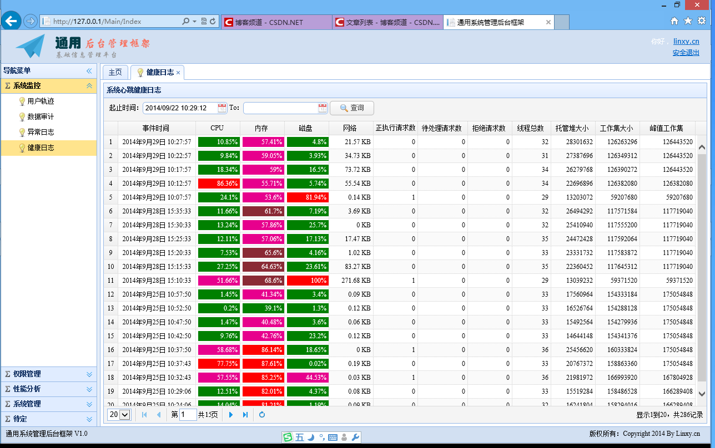Screen dimensions: 715x448
Task: Collapse the navigation menu with double-arrow icon
Action: [x=89, y=71]
